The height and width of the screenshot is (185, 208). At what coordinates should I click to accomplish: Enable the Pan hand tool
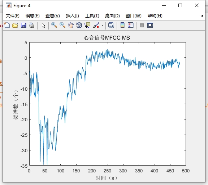[x=71, y=25]
